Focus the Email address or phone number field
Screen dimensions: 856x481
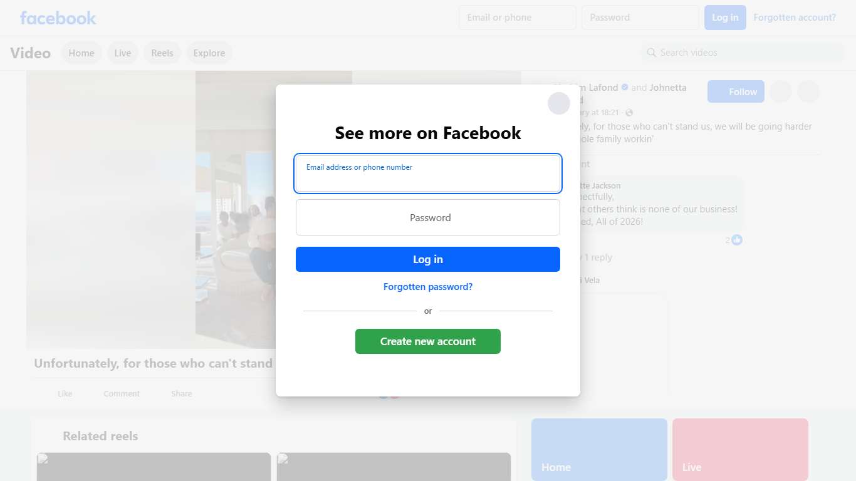[x=428, y=173]
